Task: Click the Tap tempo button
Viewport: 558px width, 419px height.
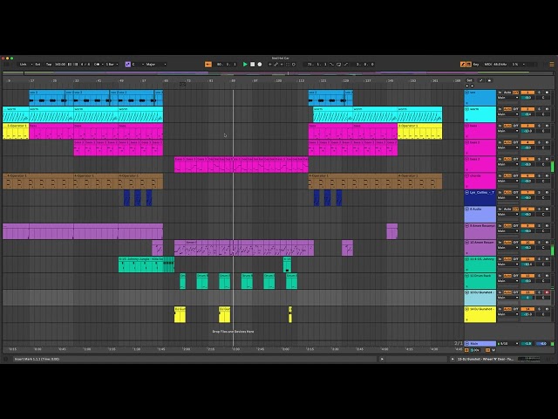Action: (49, 64)
